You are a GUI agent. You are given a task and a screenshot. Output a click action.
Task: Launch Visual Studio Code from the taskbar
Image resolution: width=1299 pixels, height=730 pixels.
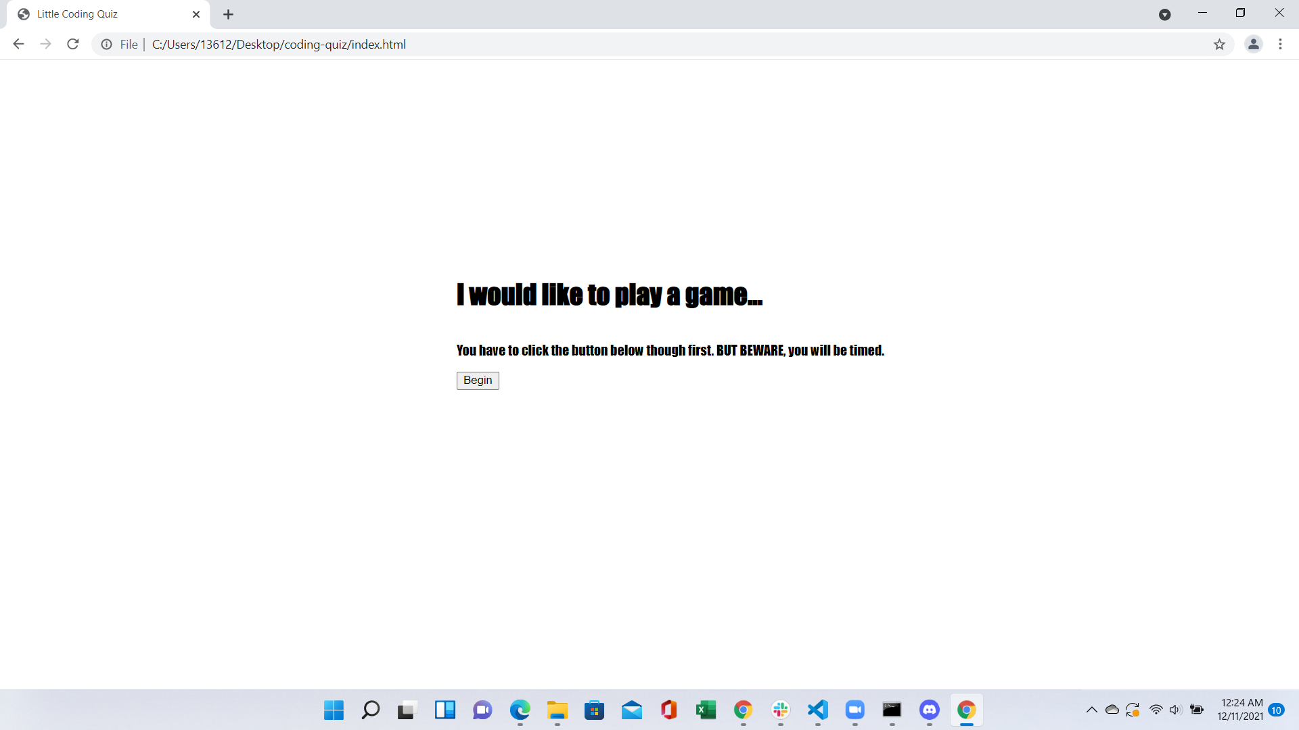click(x=817, y=710)
